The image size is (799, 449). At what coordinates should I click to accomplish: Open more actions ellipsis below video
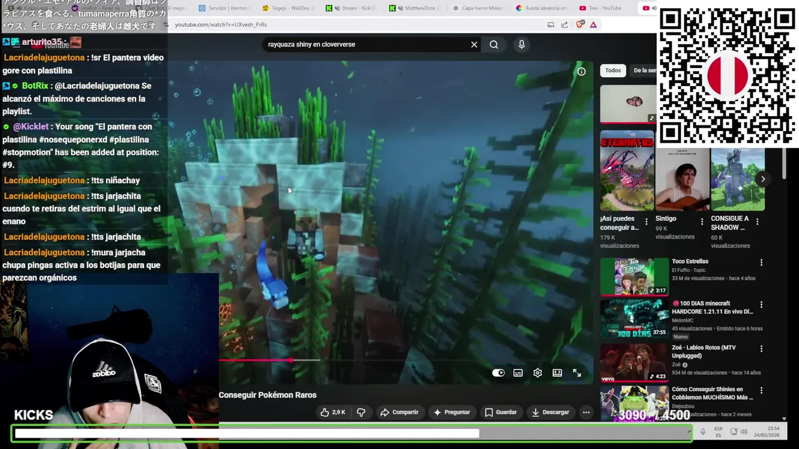coord(586,412)
